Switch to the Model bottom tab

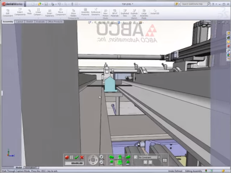tap(19, 168)
